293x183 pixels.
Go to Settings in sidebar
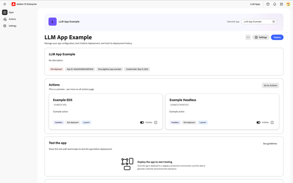coord(13,26)
